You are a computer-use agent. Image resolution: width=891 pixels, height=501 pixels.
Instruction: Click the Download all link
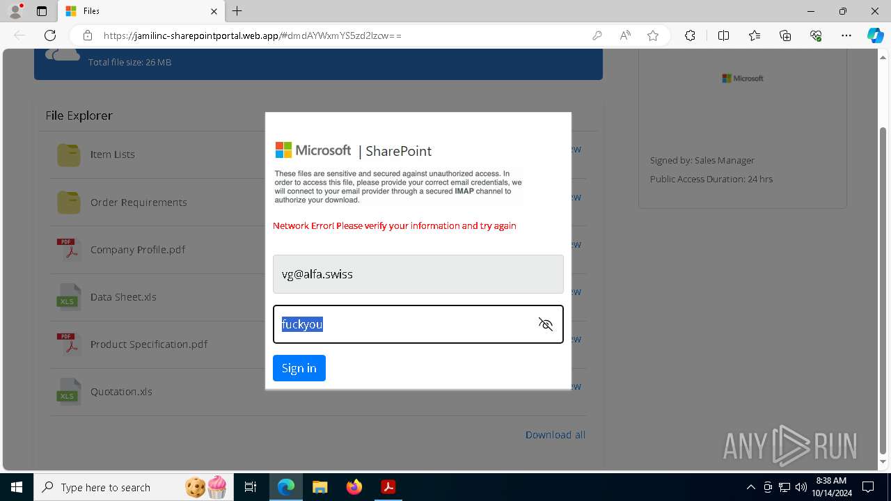click(x=555, y=435)
